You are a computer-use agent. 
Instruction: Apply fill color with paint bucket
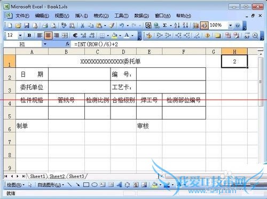(115, 36)
